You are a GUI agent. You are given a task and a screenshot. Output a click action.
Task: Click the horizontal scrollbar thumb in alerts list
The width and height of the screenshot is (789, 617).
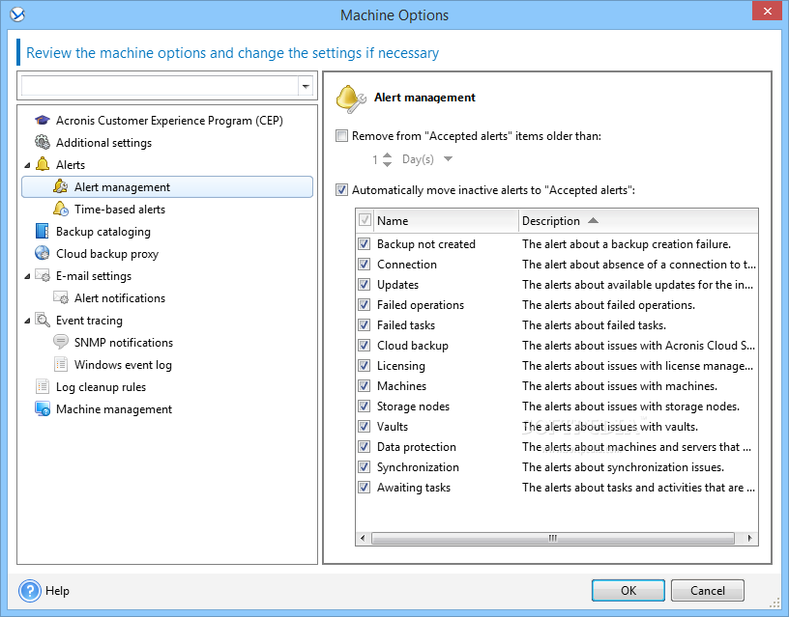pos(552,538)
